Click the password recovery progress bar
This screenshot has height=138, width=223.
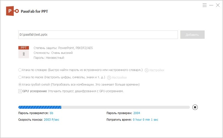point(104,107)
